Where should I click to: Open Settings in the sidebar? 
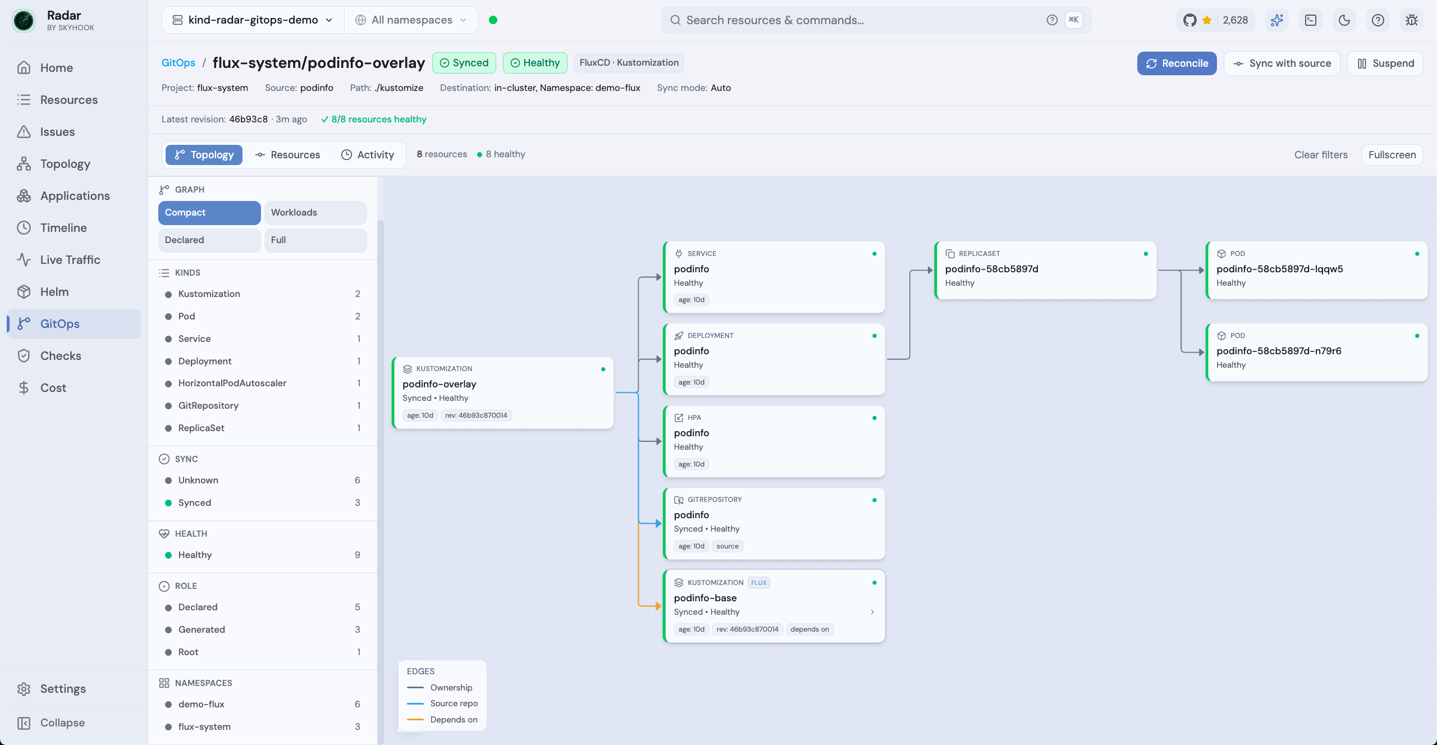tap(74, 689)
